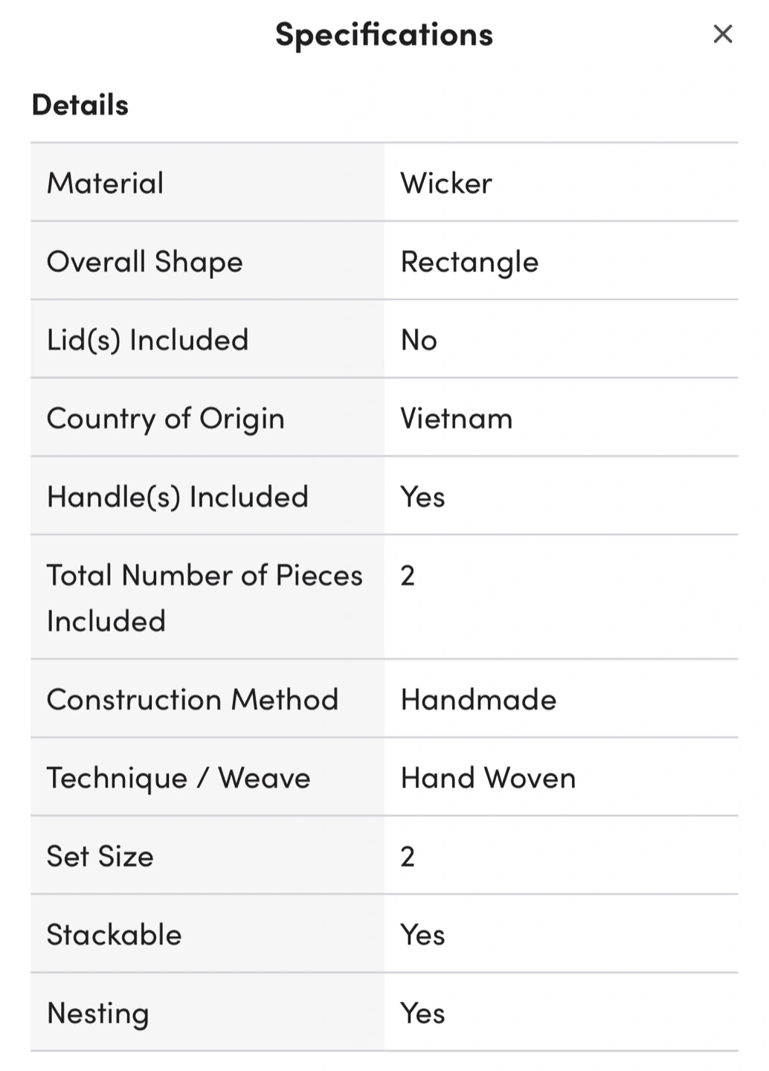Click the Handle(s) Included label
The height and width of the screenshot is (1071, 769).
click(x=177, y=497)
